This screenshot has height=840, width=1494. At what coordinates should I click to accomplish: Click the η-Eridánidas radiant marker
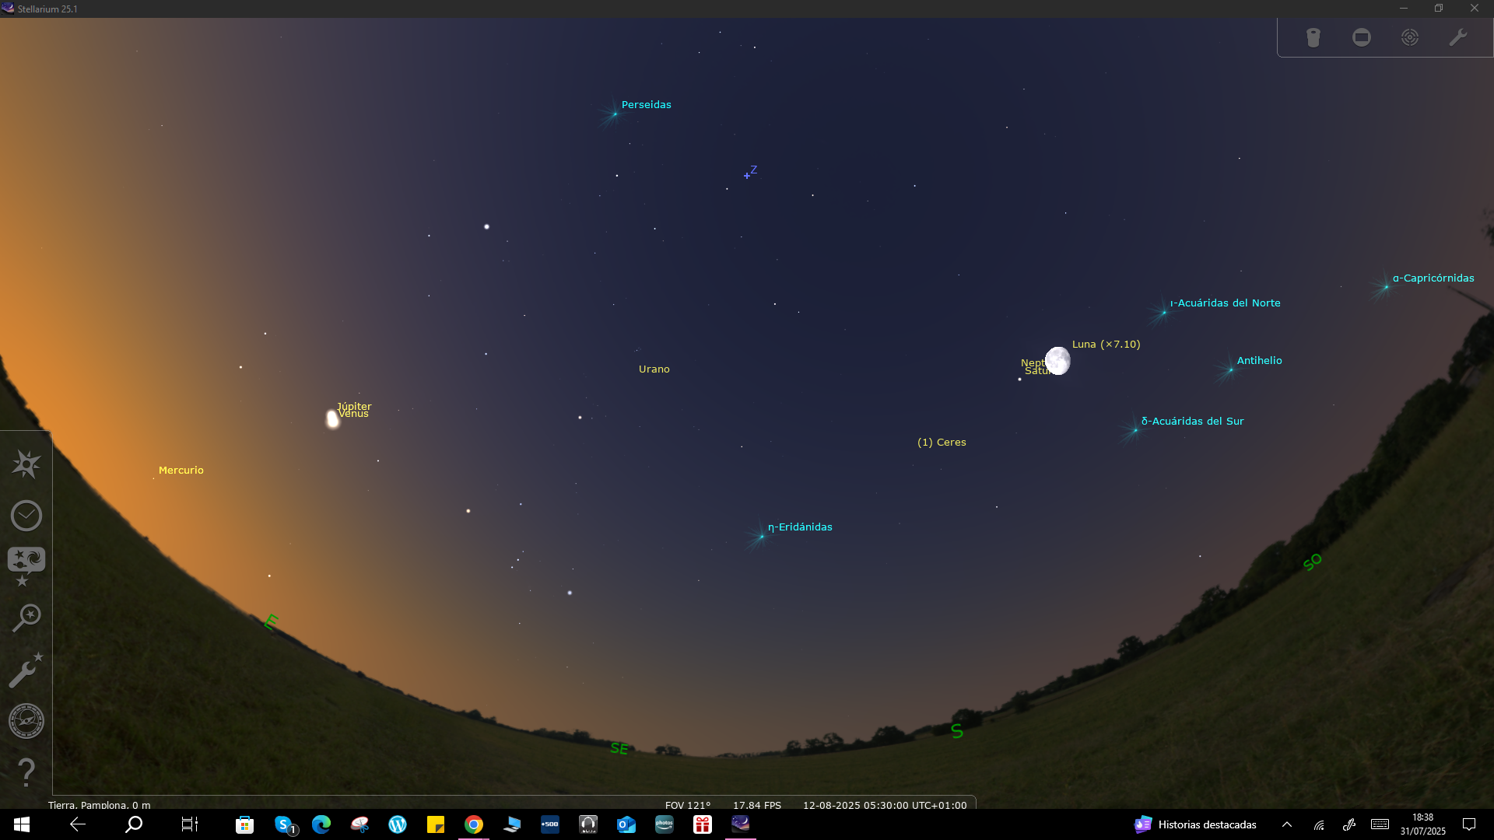tap(761, 536)
